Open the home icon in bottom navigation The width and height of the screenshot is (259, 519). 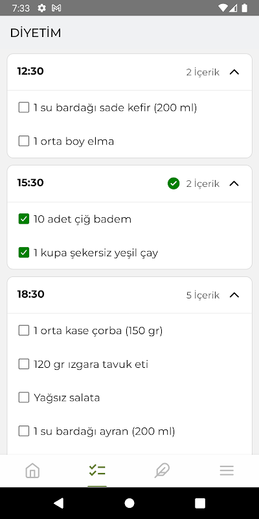tap(32, 470)
